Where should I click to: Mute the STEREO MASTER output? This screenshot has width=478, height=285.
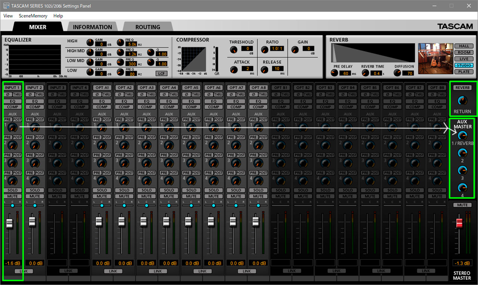click(462, 205)
